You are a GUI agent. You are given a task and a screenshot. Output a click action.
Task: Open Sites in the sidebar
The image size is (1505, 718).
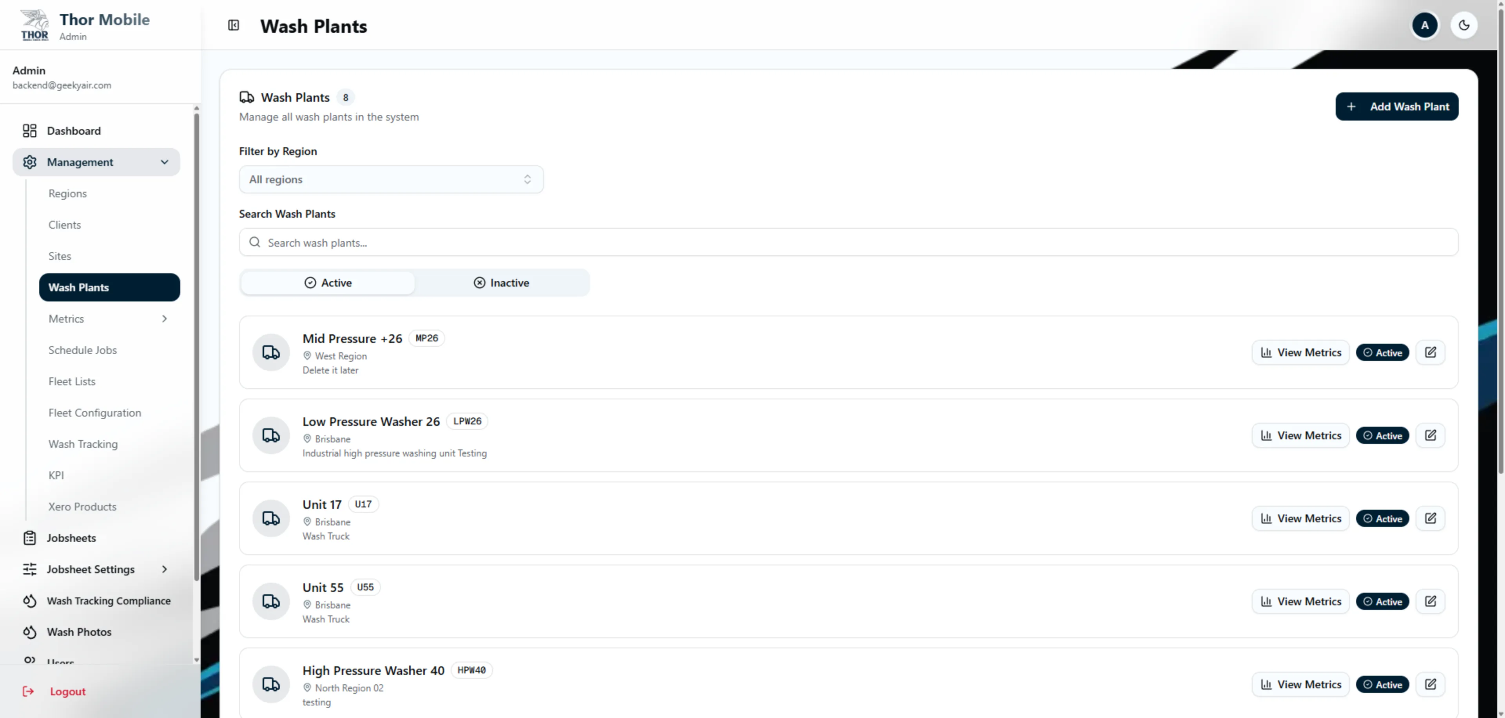point(109,256)
